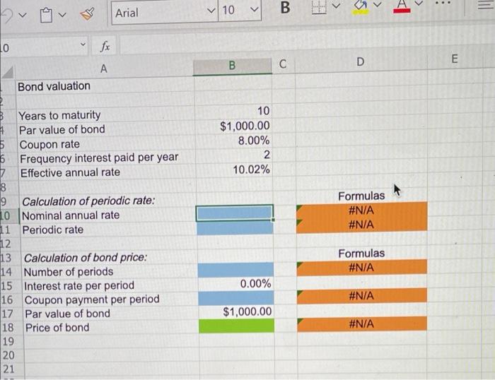This screenshot has height=380, width=495.
Task: Click the Select All corner triangle
Action: (x=8, y=73)
